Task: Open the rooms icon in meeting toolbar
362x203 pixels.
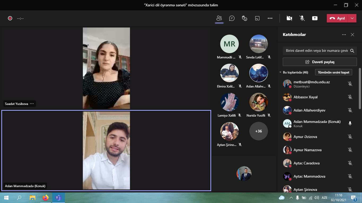Action: pos(257,18)
